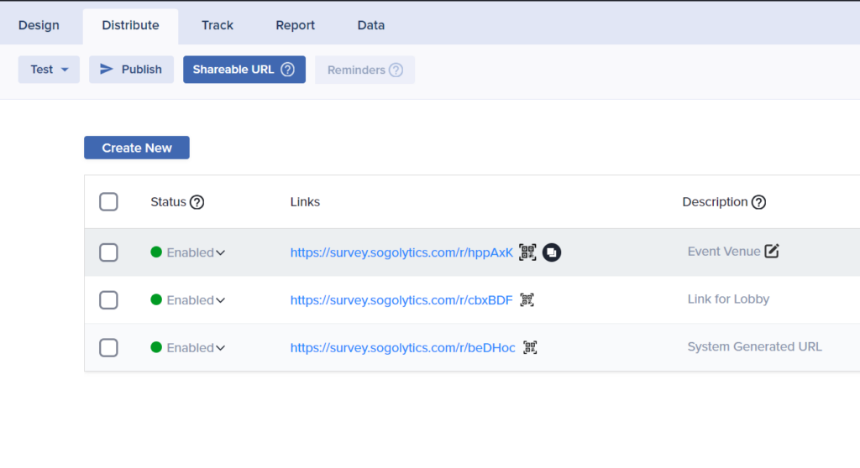
Task: Open the survey link ending in beDHoc
Action: pyautogui.click(x=402, y=347)
